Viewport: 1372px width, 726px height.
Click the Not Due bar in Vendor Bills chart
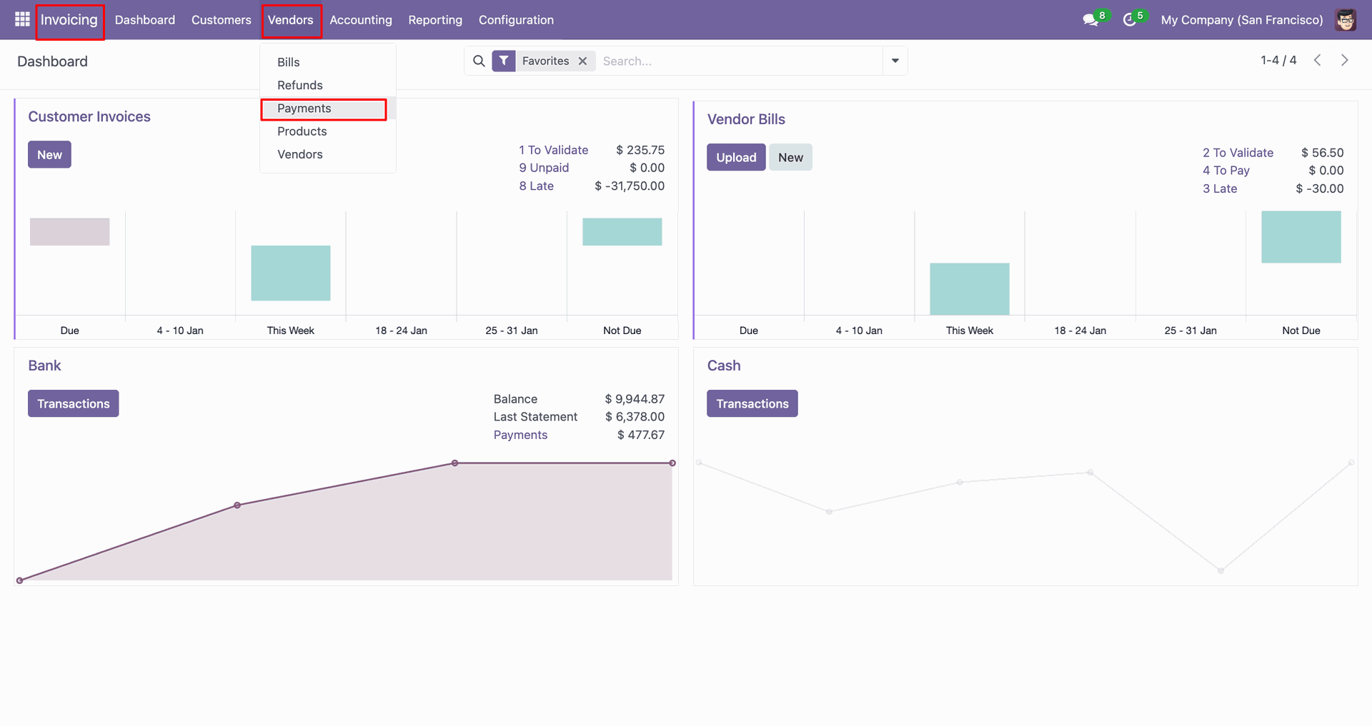pyautogui.click(x=1301, y=237)
